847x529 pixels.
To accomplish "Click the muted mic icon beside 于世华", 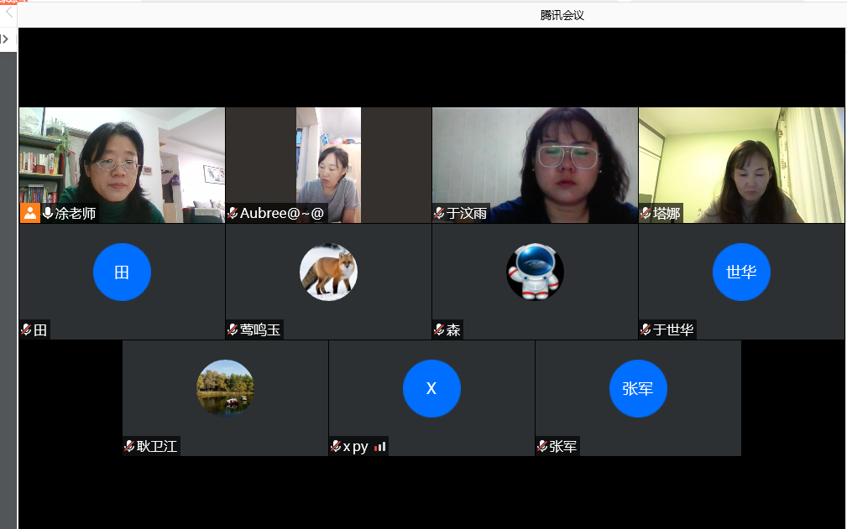I will [x=646, y=329].
